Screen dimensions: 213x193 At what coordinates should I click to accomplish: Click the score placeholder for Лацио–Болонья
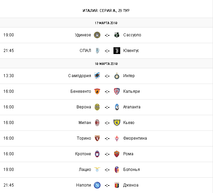pyautogui.click(x=107, y=170)
